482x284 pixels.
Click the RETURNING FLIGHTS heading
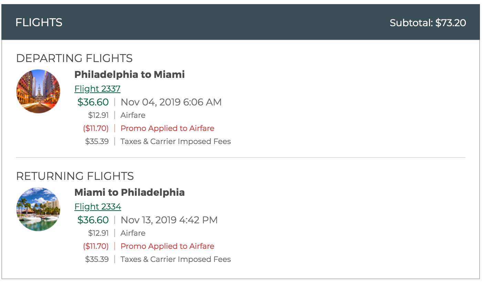pos(75,176)
